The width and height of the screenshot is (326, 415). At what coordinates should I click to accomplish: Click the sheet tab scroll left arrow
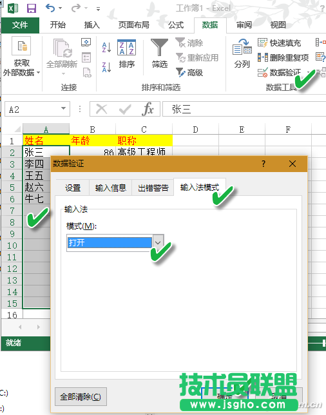[x=20, y=327]
